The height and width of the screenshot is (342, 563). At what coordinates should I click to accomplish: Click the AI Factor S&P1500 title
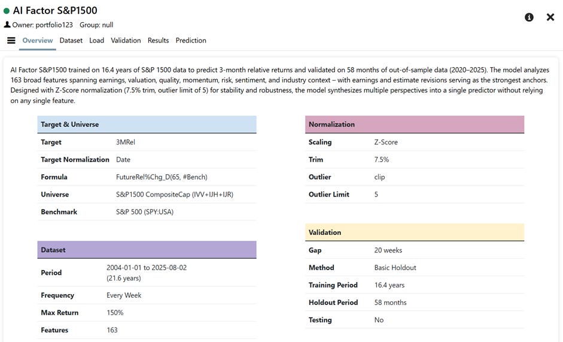[55, 10]
